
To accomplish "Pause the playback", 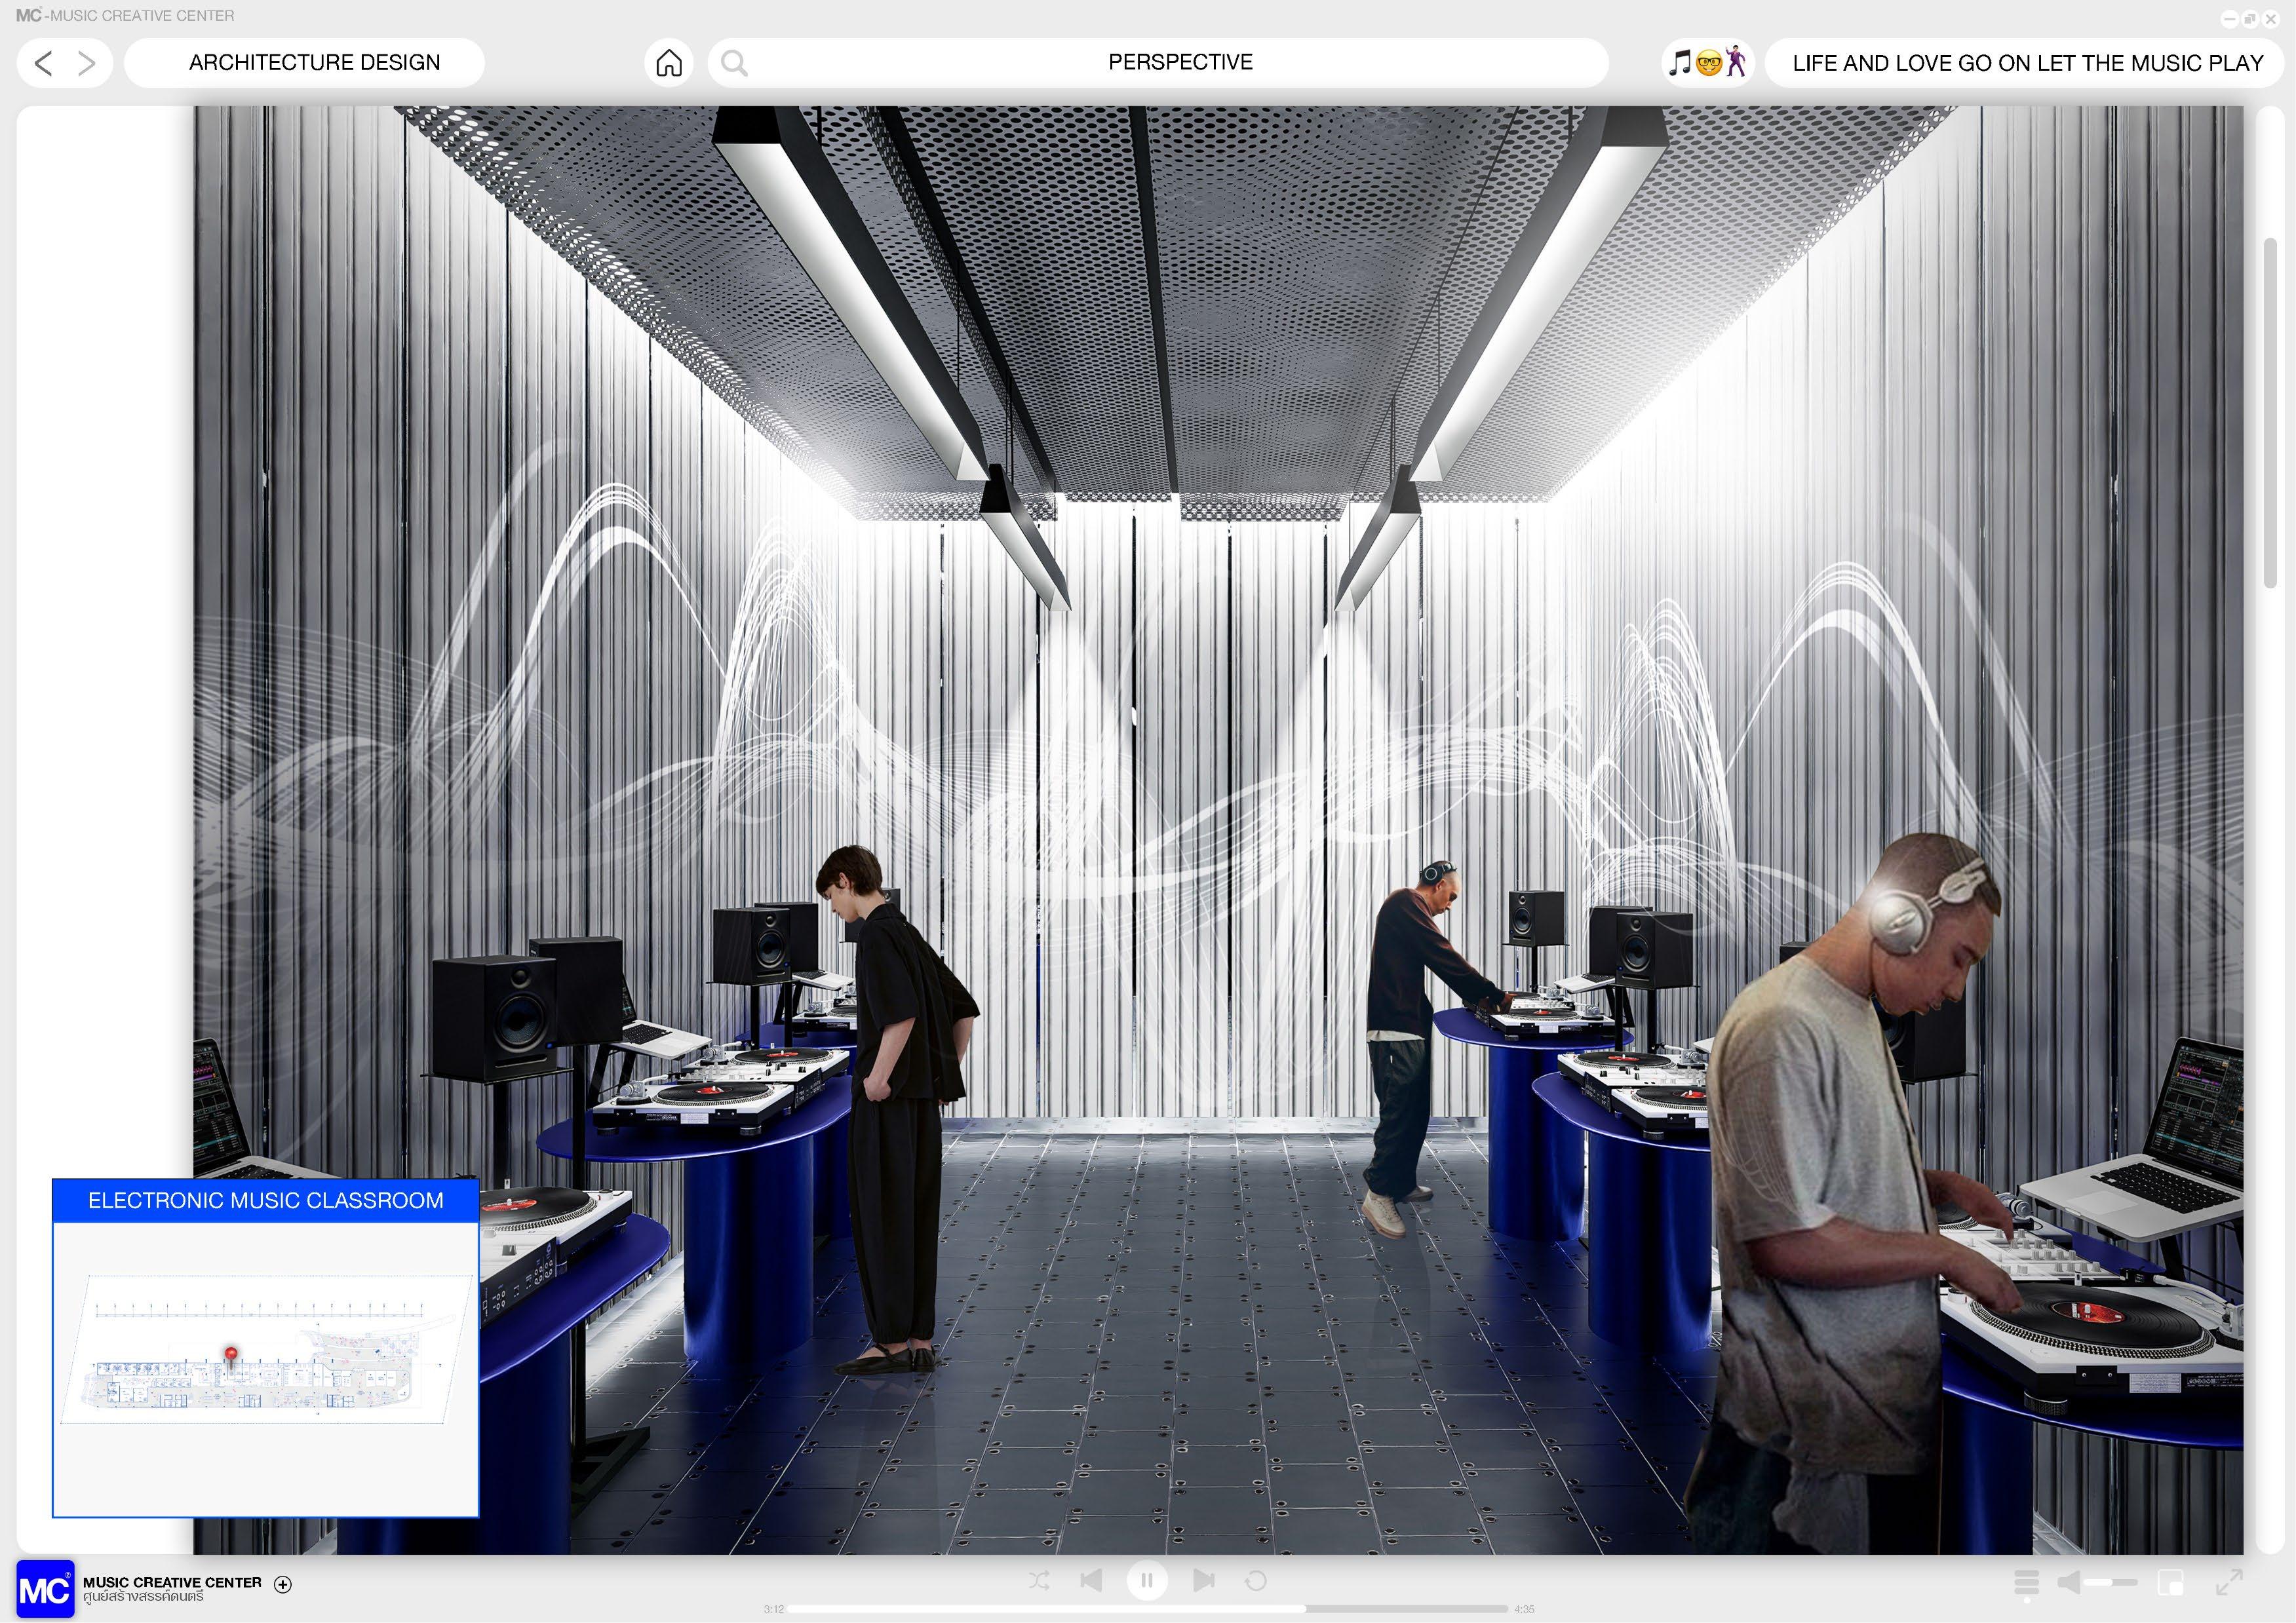I will (x=1147, y=1580).
